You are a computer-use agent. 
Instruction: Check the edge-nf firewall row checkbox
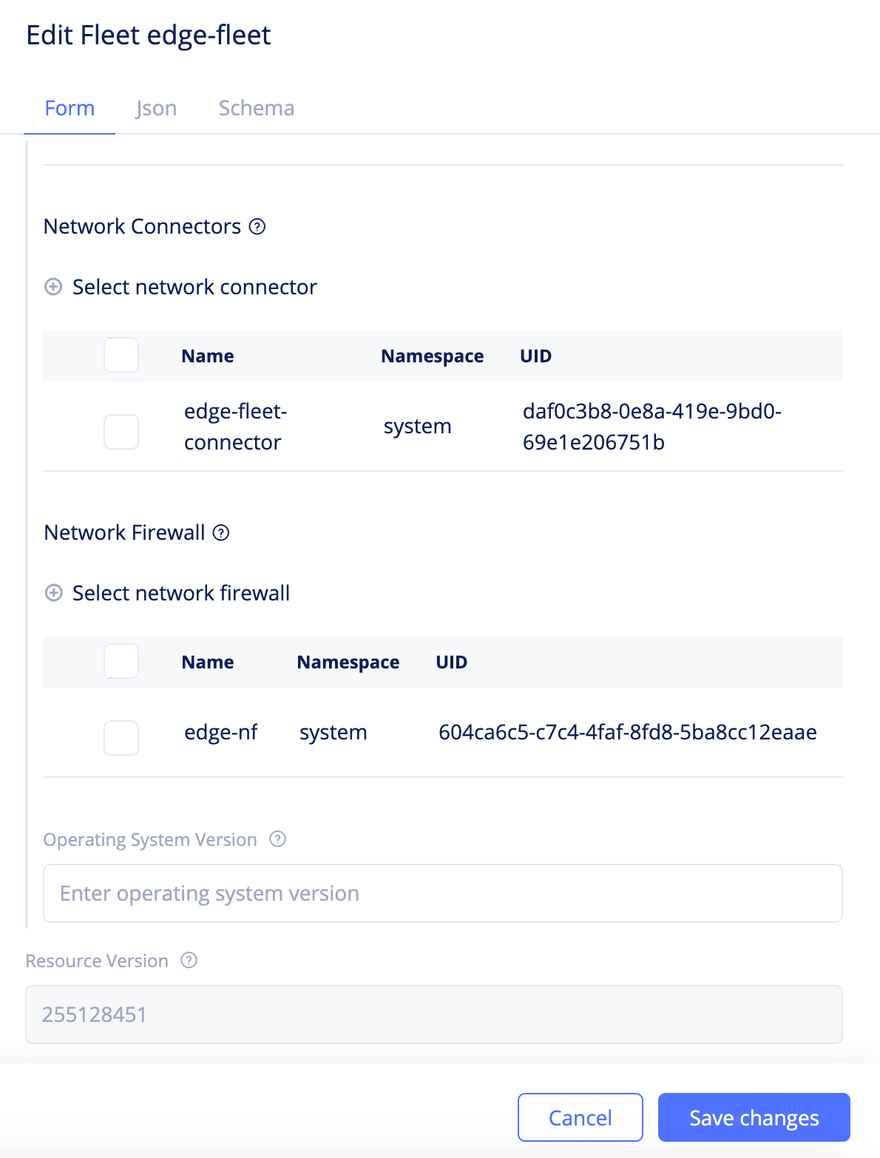pos(121,737)
